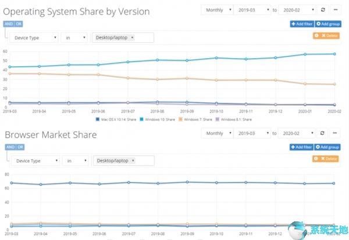Click Windows 10 data point at 2020-01
The width and height of the screenshot is (349, 240).
(305, 54)
